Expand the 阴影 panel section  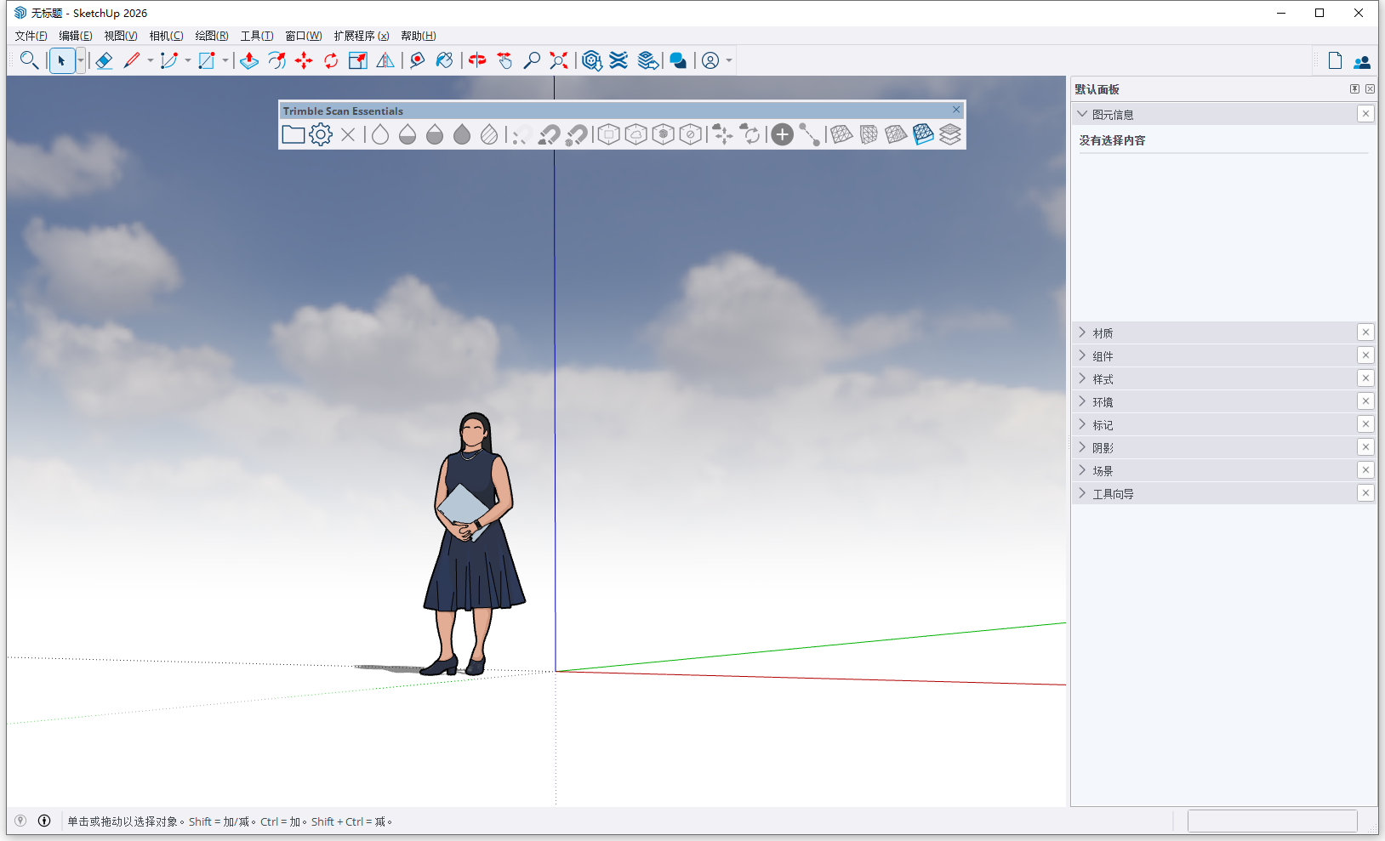point(1103,448)
